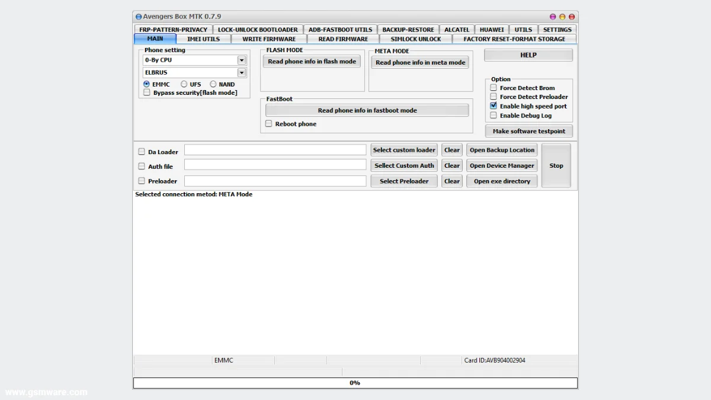Screen dimensions: 711x400
Task: Click the purple window control button
Action: point(553,17)
